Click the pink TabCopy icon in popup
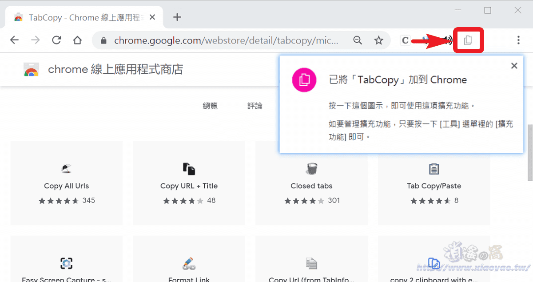The width and height of the screenshot is (533, 282). pyautogui.click(x=304, y=80)
